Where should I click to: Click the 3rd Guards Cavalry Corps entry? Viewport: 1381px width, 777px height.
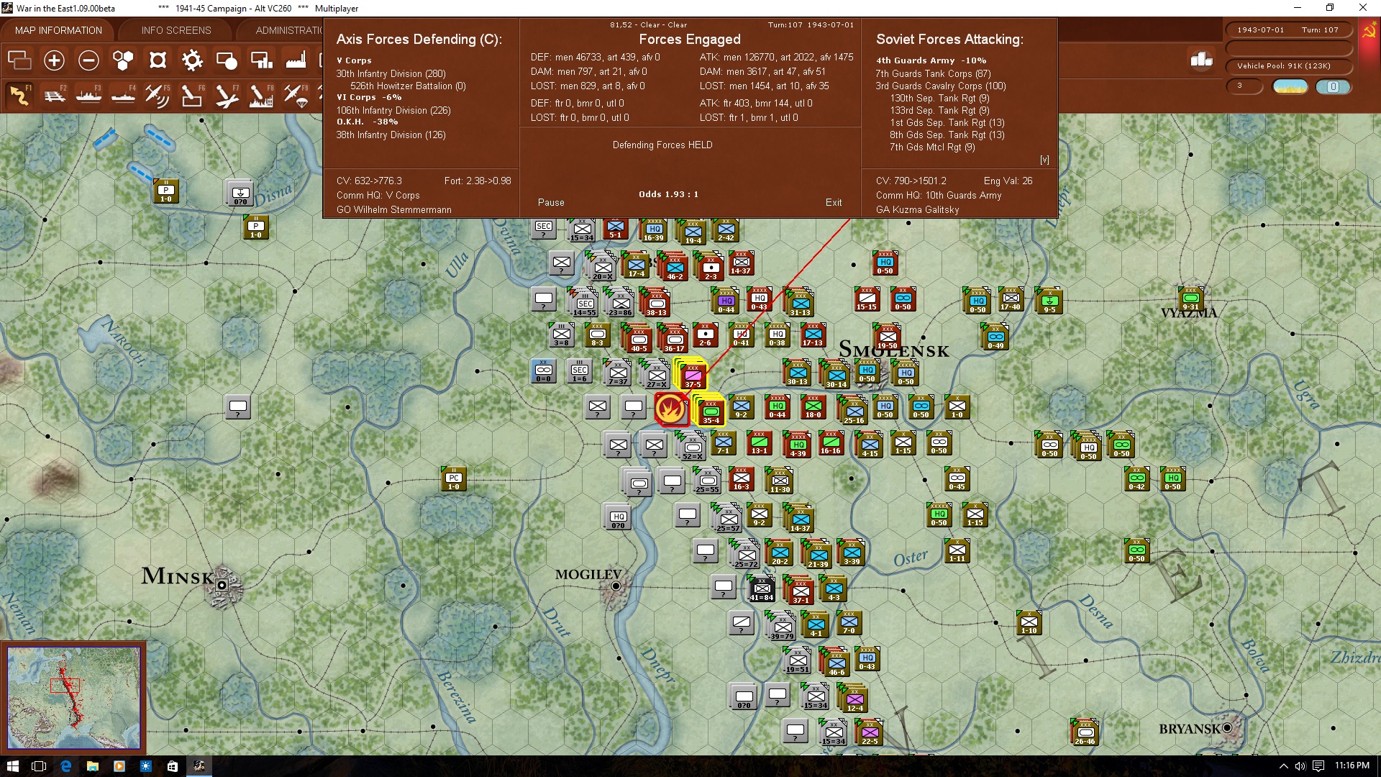tap(941, 86)
